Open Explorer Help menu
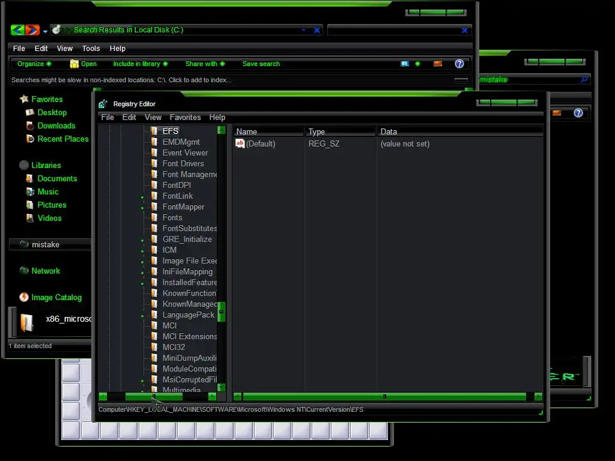The image size is (615, 461). pyautogui.click(x=117, y=48)
